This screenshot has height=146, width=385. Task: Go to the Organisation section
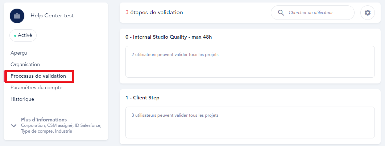(25, 64)
